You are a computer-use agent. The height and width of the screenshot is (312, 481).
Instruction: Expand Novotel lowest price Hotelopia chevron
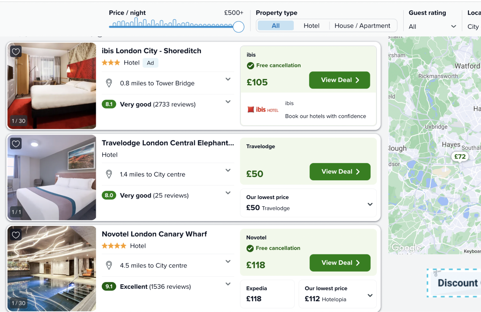(370, 296)
